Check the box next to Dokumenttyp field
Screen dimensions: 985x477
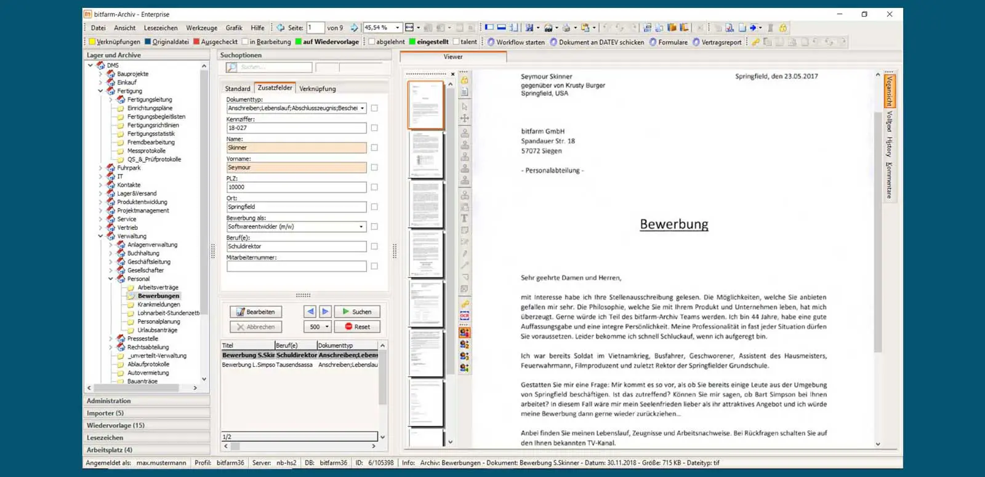point(374,108)
